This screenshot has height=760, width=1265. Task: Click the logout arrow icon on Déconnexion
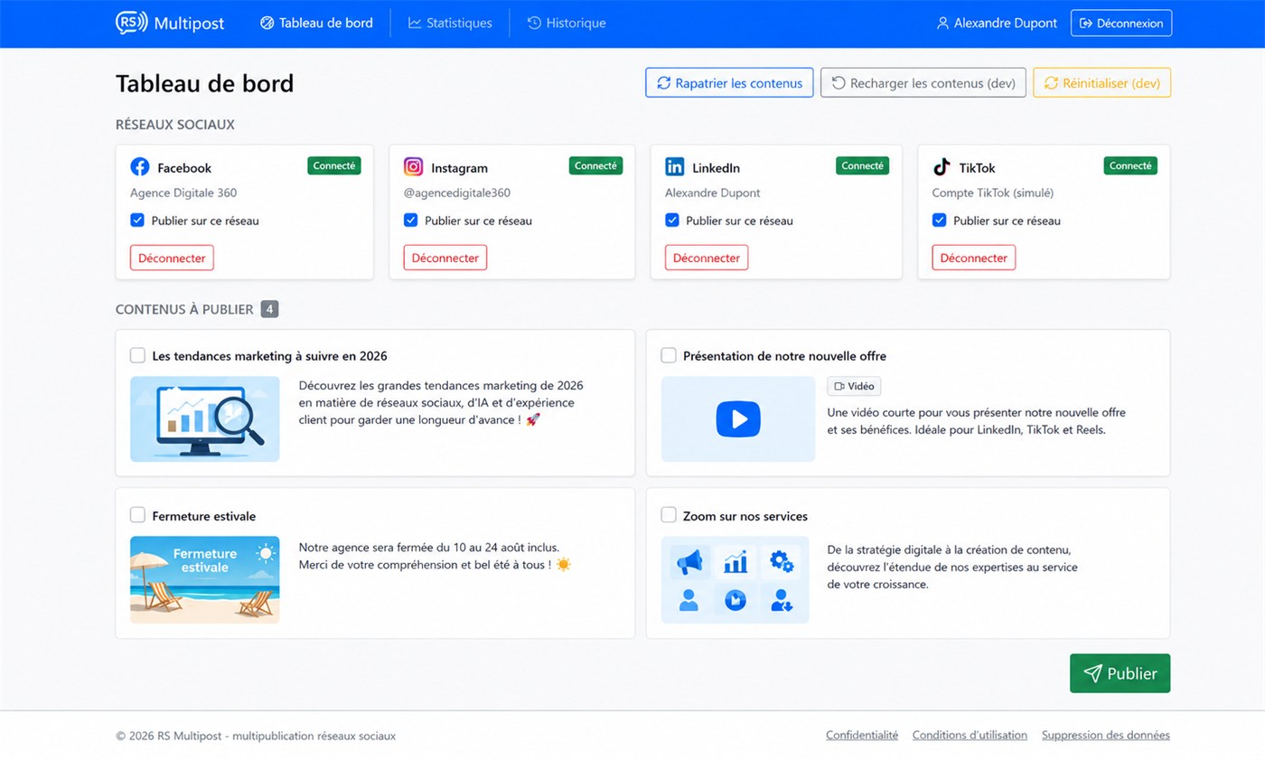1086,23
